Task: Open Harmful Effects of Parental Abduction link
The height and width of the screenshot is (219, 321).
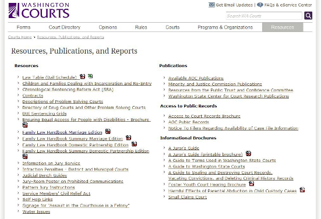Action: [232, 191]
